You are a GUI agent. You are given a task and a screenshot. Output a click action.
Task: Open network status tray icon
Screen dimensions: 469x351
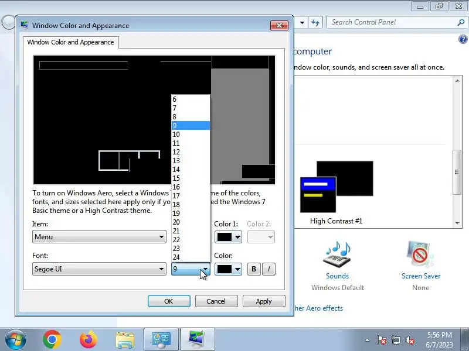[396, 340]
